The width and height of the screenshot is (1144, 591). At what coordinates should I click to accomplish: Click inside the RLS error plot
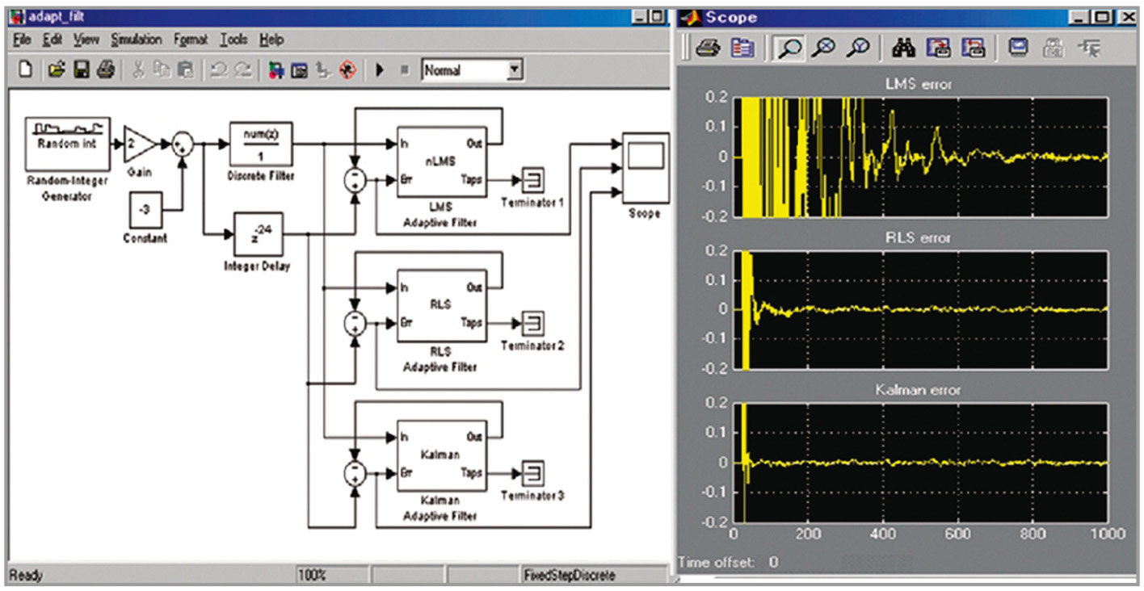coord(920,310)
